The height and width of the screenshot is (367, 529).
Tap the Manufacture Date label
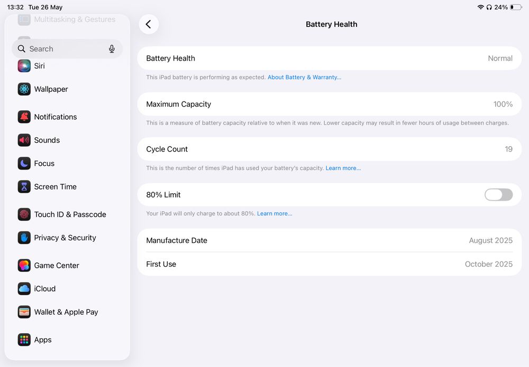(177, 240)
